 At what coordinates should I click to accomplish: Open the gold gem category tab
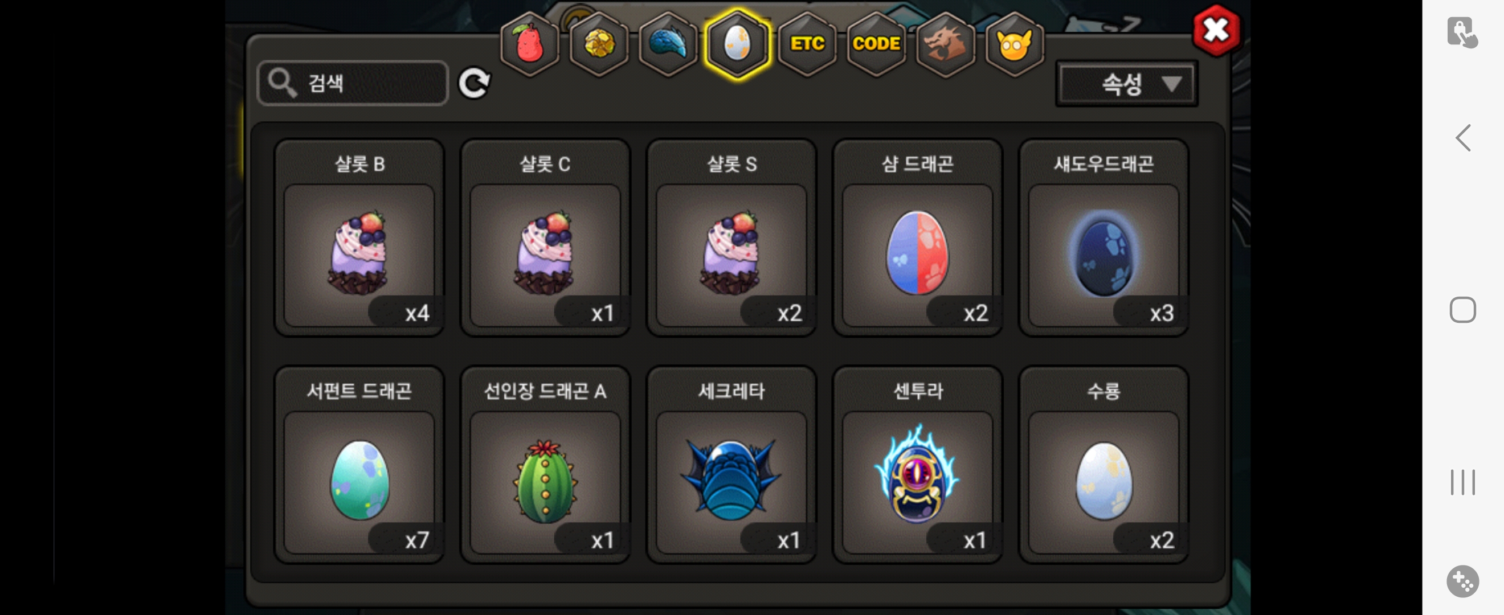click(599, 44)
